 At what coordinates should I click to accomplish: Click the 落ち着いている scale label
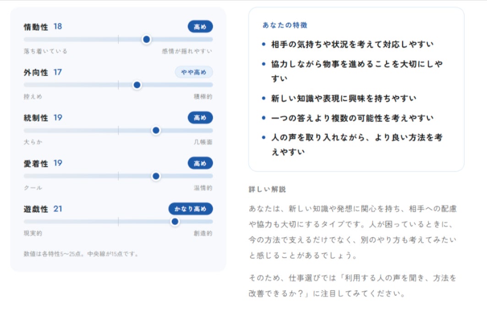[x=45, y=51]
